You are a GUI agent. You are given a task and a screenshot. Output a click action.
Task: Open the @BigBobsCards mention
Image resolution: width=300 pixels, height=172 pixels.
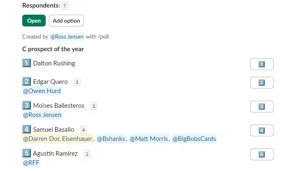click(194, 139)
